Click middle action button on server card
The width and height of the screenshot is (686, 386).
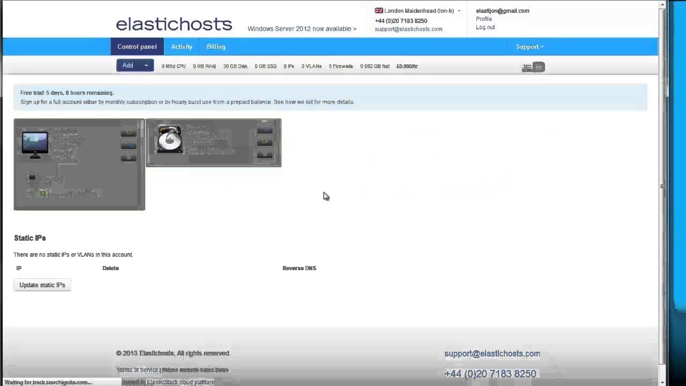pyautogui.click(x=129, y=145)
